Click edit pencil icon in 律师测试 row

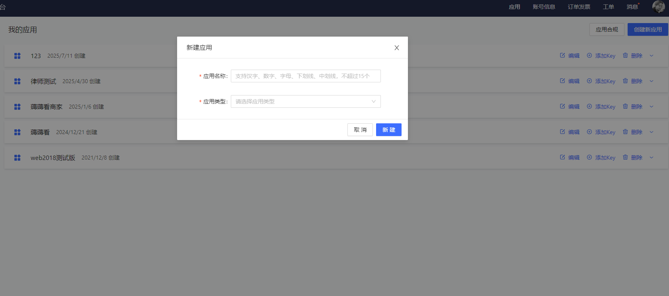tap(562, 81)
